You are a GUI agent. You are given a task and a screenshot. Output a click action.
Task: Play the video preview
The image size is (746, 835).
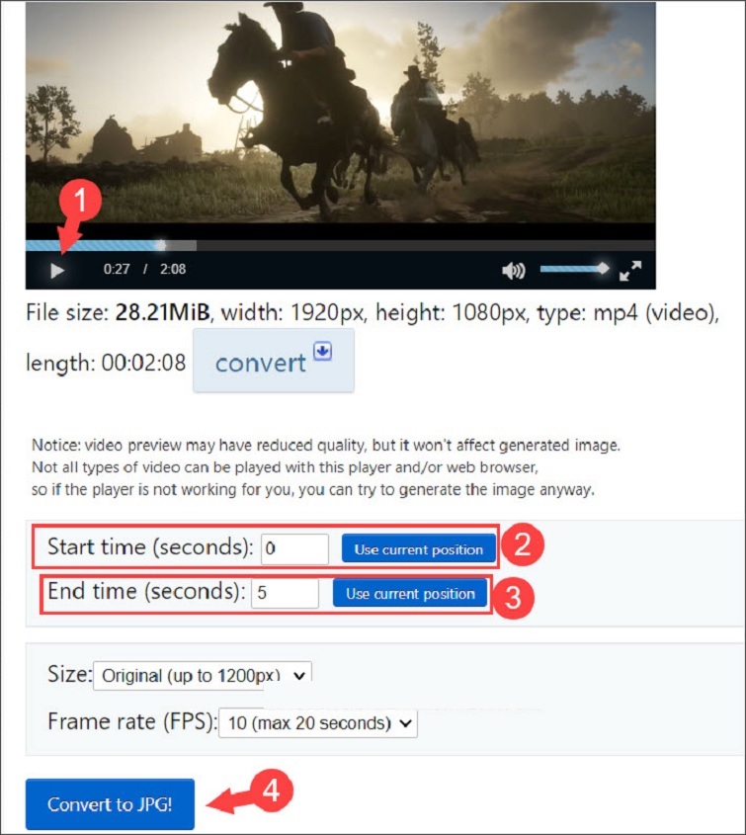[57, 271]
